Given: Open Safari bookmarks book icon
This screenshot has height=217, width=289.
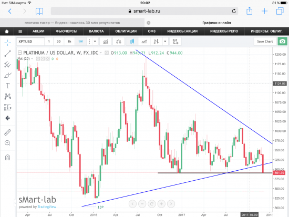Looking at the screenshot, I should (x=39, y=11).
